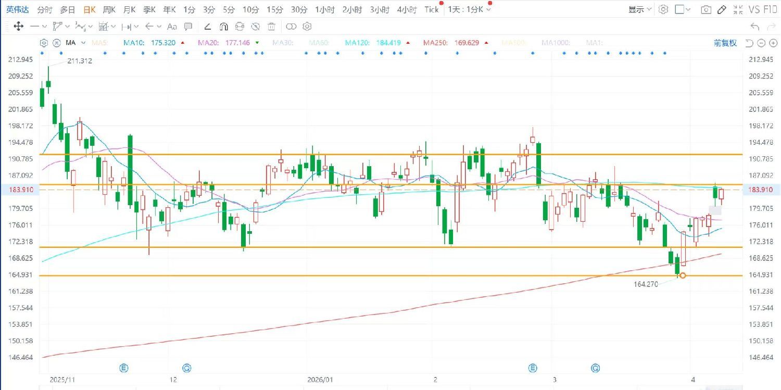Click the comment bubble annotation tool

point(188,27)
